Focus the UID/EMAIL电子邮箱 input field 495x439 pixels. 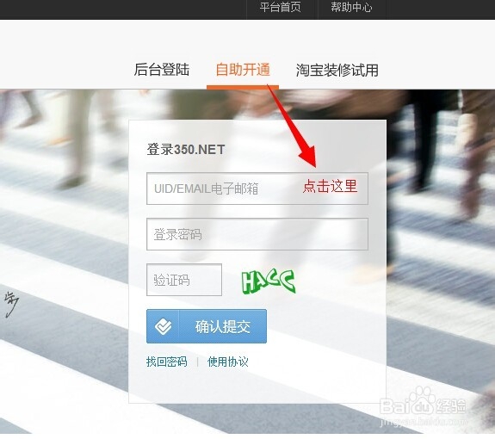tap(257, 189)
